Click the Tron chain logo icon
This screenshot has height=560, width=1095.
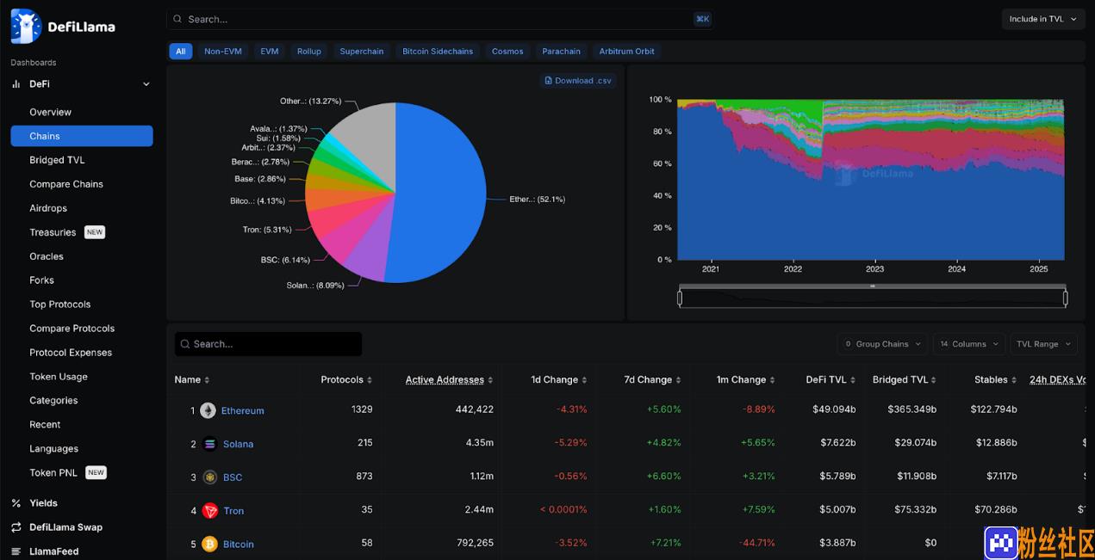point(209,511)
